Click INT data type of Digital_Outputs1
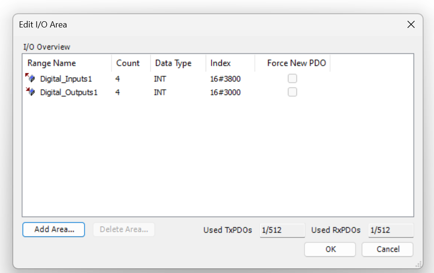The width and height of the screenshot is (434, 273). (160, 92)
